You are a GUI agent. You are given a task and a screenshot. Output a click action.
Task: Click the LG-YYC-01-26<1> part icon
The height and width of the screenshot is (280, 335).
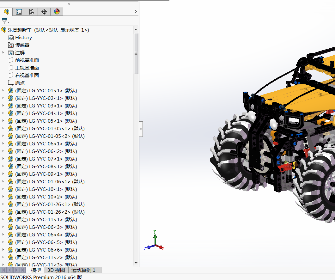pyautogui.click(x=10, y=204)
